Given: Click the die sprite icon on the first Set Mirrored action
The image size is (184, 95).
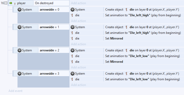Looking at the screenshot, I should coord(72,38).
